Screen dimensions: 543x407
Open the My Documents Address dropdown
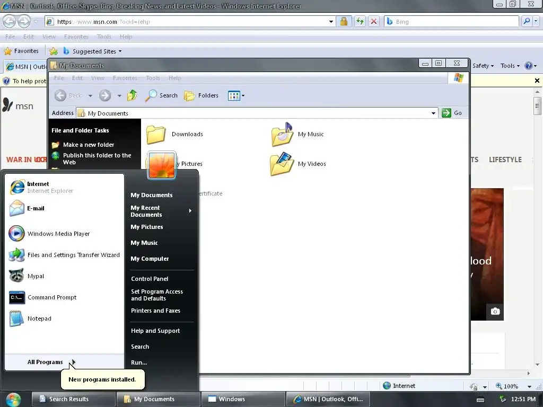click(x=433, y=113)
